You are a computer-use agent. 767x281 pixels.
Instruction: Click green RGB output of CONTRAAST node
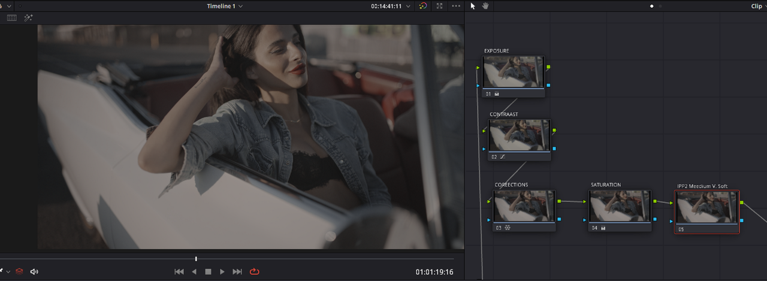coord(554,130)
